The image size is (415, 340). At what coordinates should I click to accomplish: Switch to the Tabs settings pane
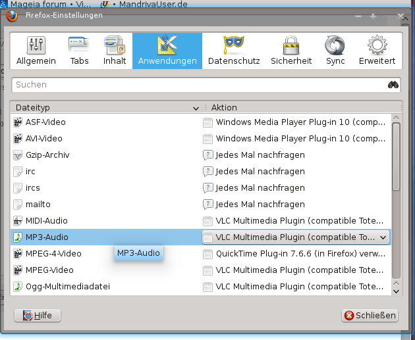pos(79,51)
